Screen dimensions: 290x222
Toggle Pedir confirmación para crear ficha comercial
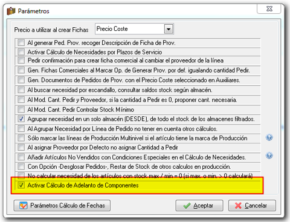[x=21, y=60]
